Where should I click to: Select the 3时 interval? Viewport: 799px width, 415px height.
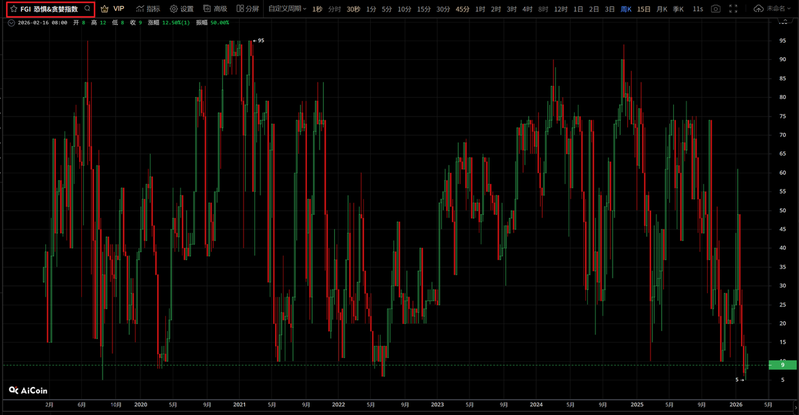pyautogui.click(x=511, y=9)
